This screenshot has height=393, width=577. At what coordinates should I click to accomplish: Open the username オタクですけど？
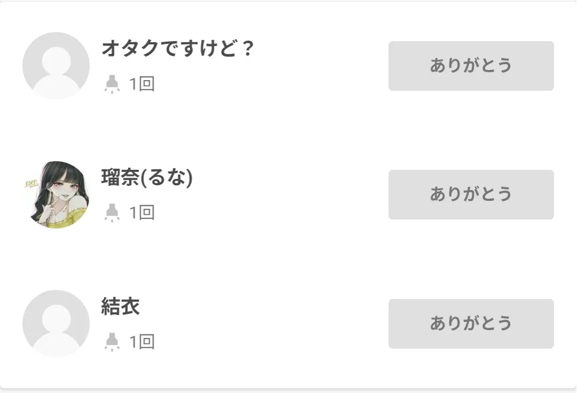coord(177,49)
